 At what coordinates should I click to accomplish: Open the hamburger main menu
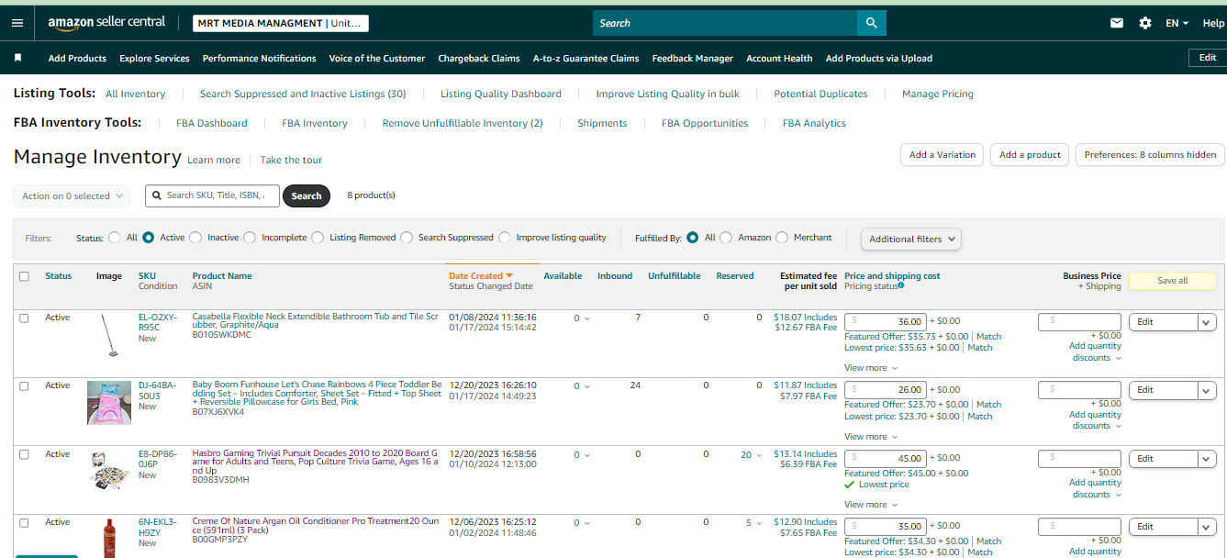17,23
